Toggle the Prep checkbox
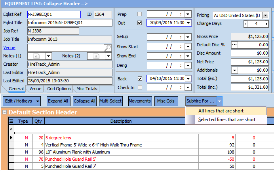The height and width of the screenshot is (171, 274). pos(139,15)
